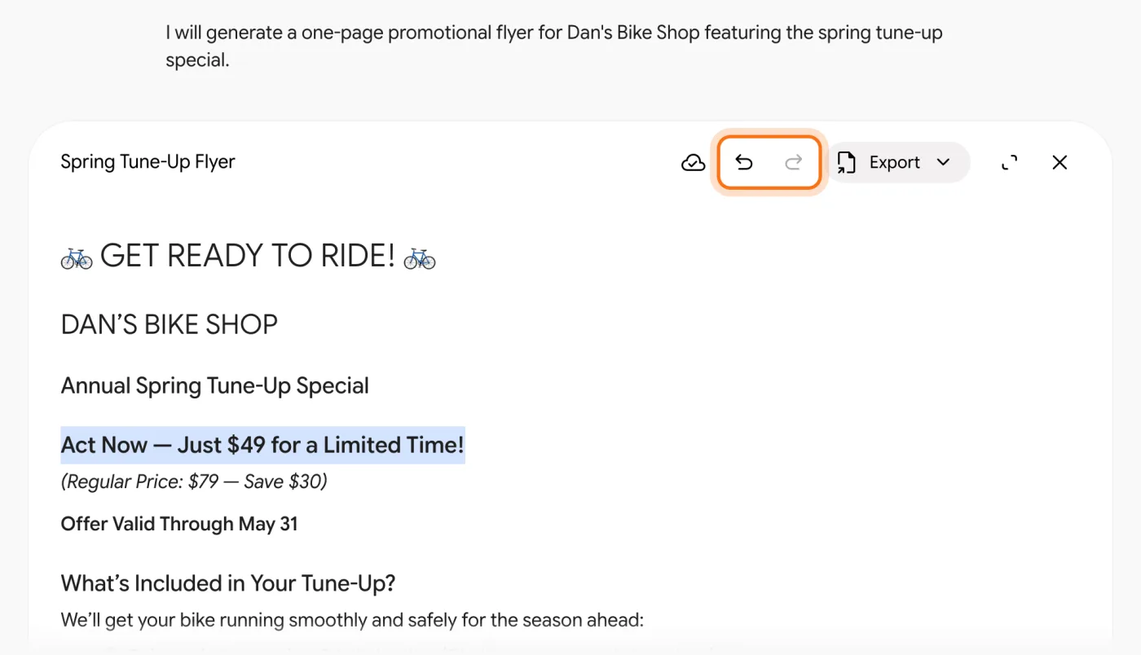Screen dimensions: 1141x655
Task: Click the GET READY TO RIDE! heading
Action: pos(248,257)
